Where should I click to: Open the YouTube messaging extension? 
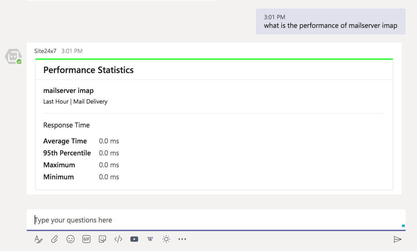tap(134, 239)
